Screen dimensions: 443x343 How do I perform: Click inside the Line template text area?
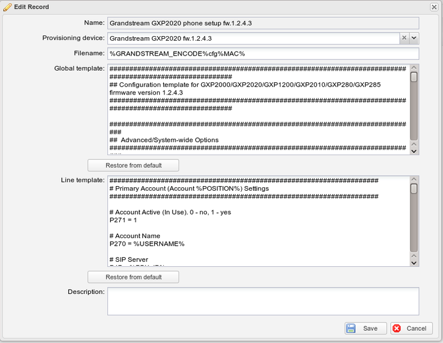coord(258,221)
